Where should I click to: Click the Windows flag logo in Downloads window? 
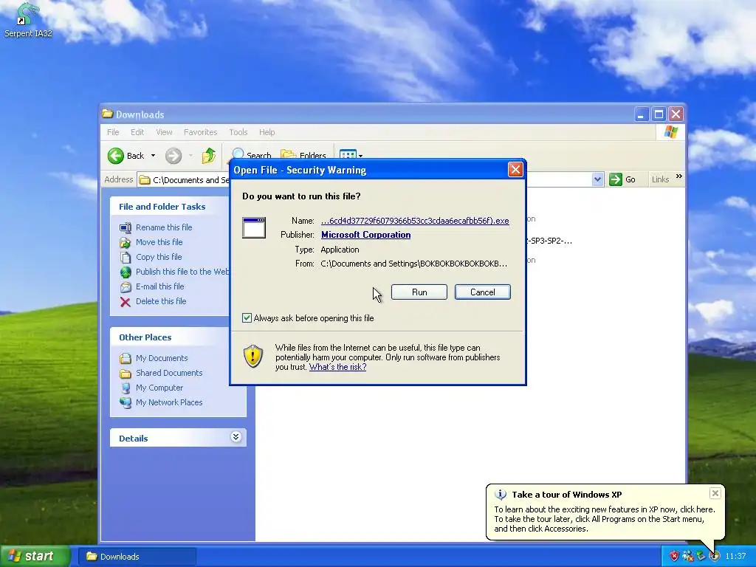click(670, 132)
